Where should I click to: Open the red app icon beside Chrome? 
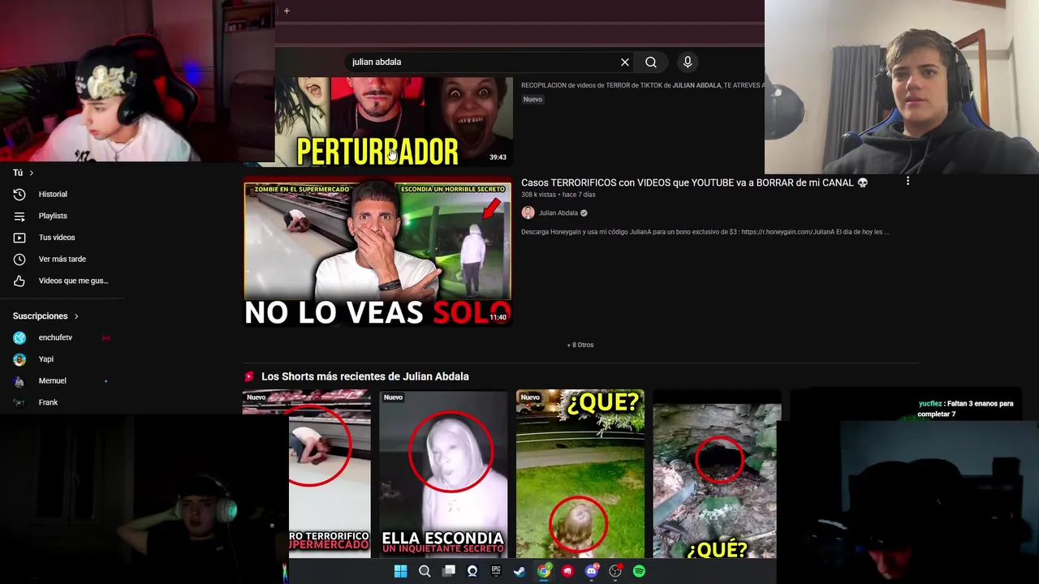[x=567, y=571]
